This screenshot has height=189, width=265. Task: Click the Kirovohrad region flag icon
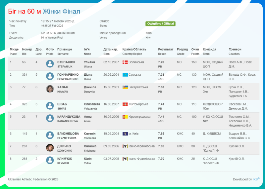[125, 117]
